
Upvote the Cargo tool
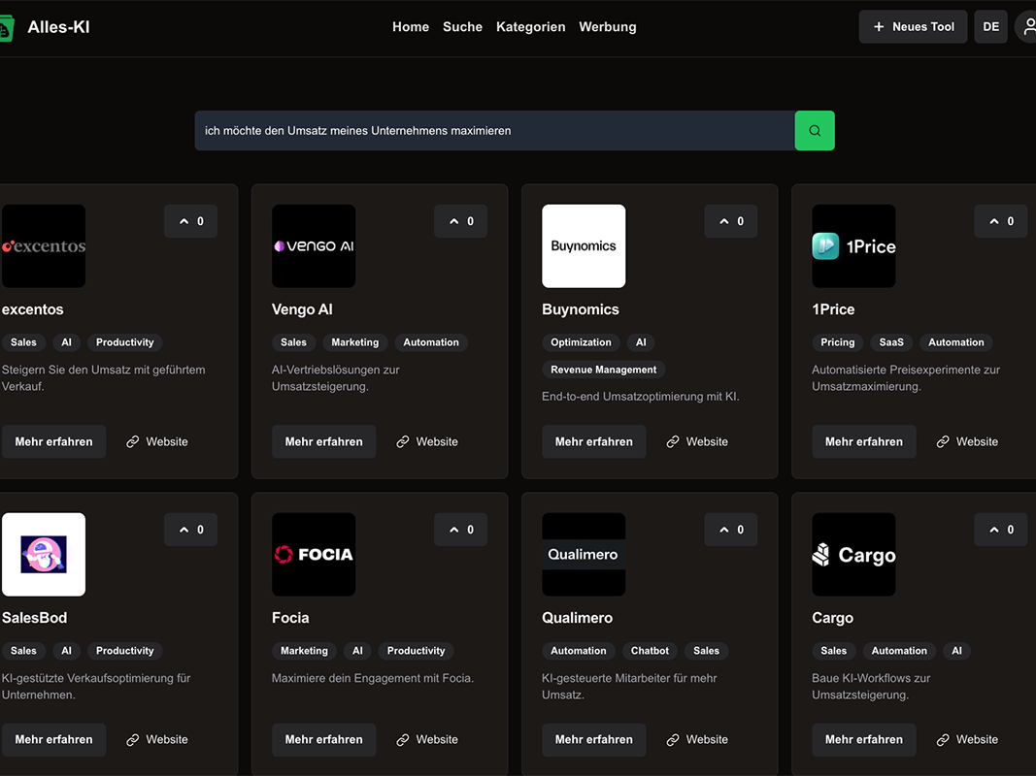(x=1001, y=530)
